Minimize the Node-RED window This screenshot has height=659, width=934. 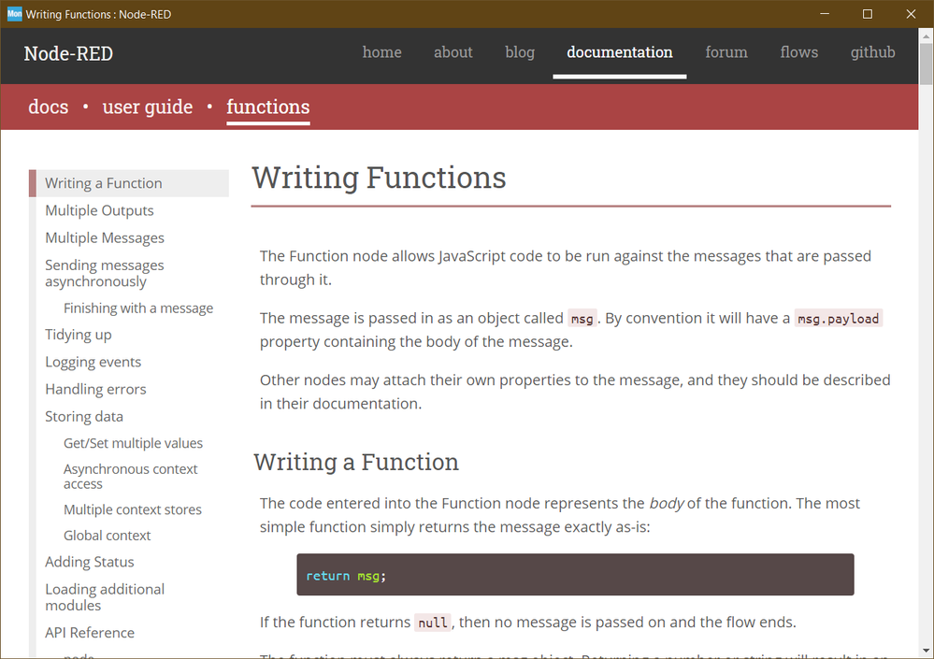(x=825, y=14)
